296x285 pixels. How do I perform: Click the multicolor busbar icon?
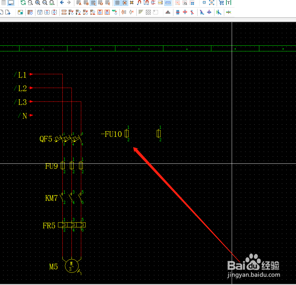(228, 13)
